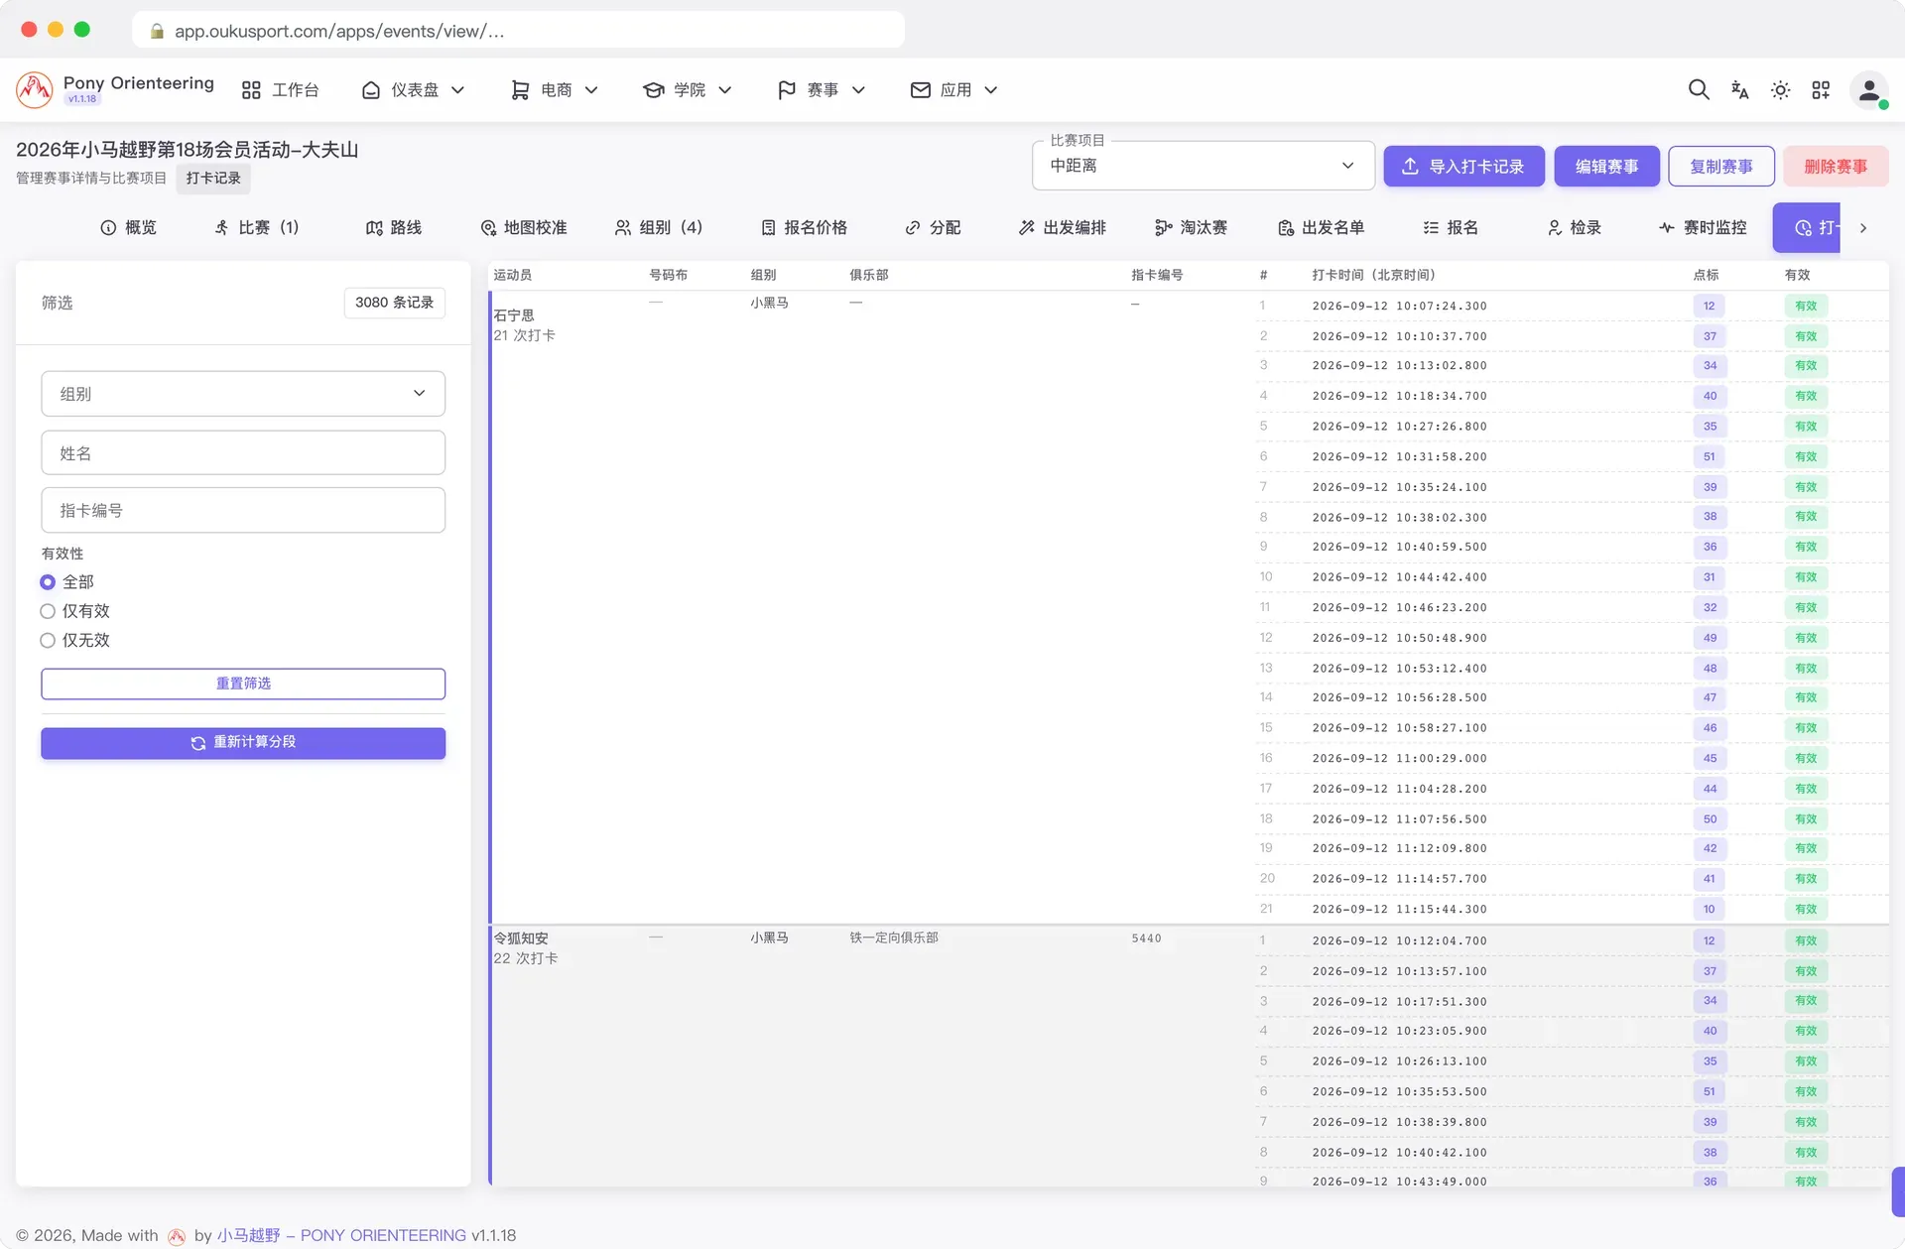The image size is (1905, 1249).
Task: Open the 报名价格 tab
Action: (x=804, y=228)
